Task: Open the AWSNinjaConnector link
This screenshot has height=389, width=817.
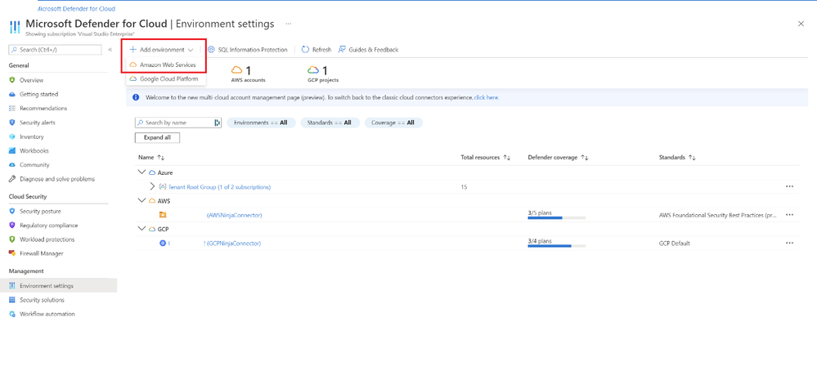Action: pyautogui.click(x=235, y=215)
